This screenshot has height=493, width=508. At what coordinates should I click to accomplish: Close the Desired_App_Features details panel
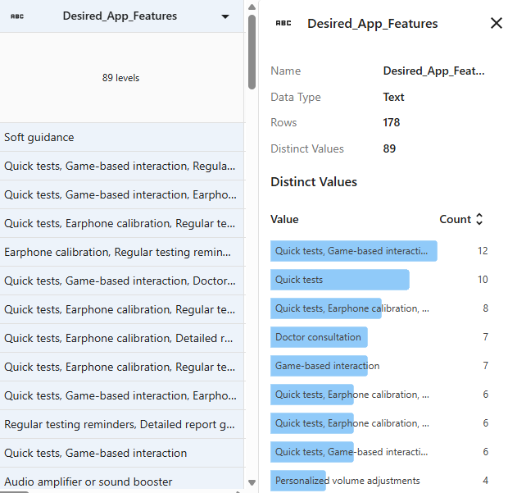496,23
